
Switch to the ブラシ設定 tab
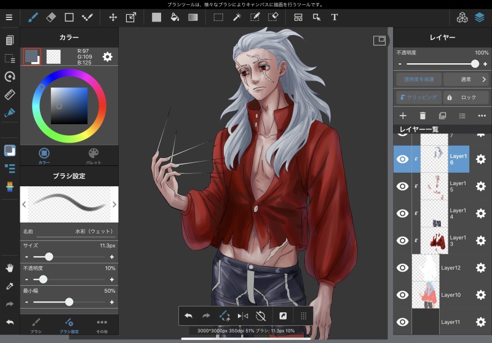[x=69, y=325]
